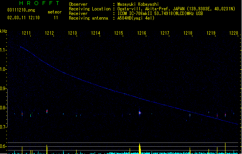Click frequency axis label 0.8

point(3,108)
